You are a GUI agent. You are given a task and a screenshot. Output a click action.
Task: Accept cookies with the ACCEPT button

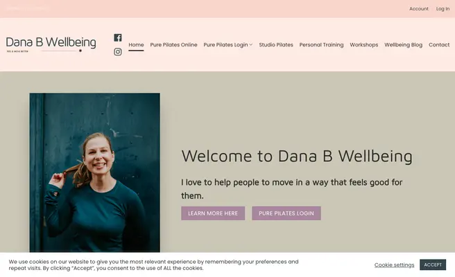433,265
